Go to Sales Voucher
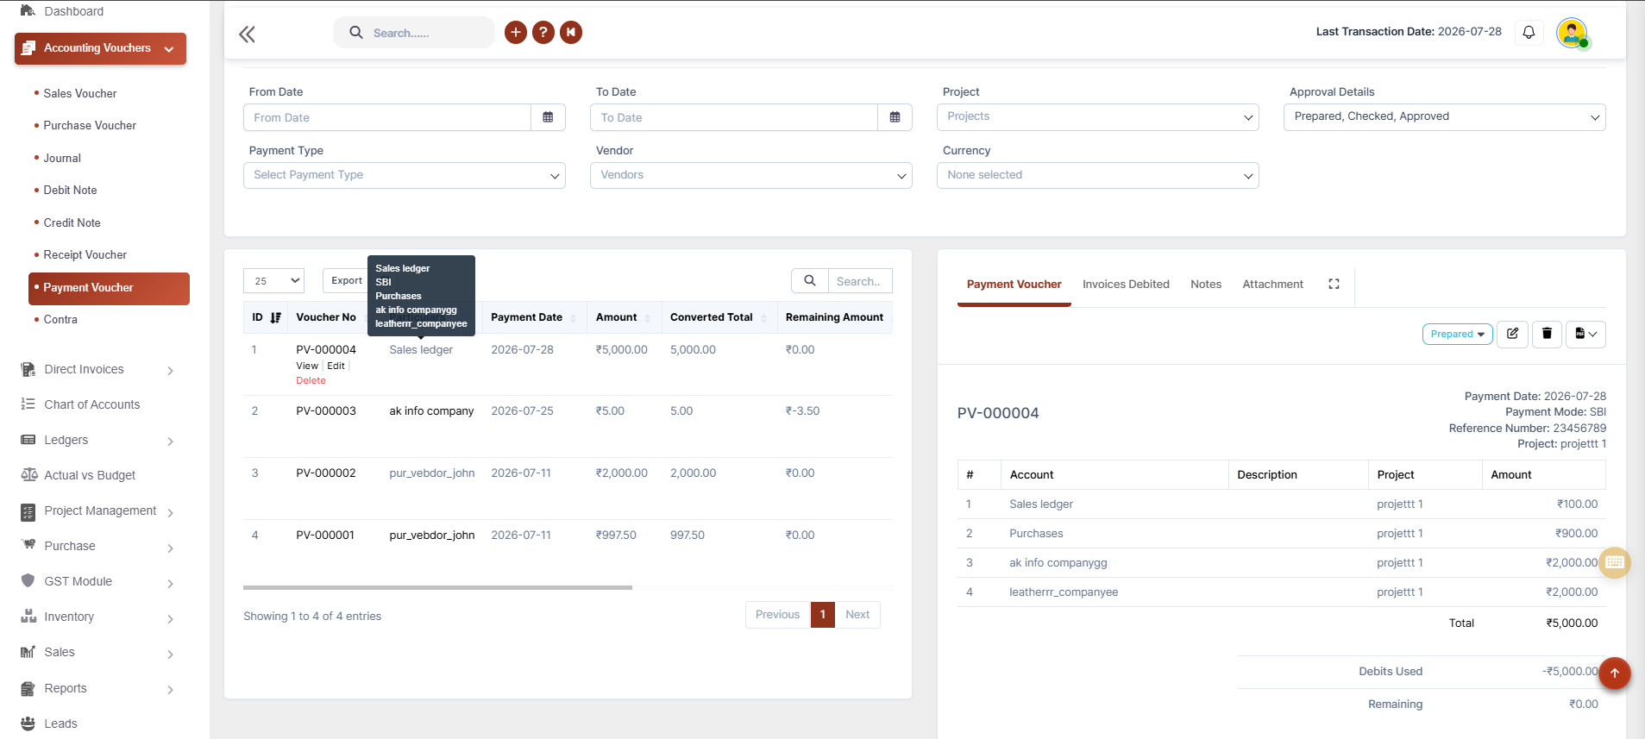Viewport: 1645px width, 739px height. pyautogui.click(x=80, y=93)
